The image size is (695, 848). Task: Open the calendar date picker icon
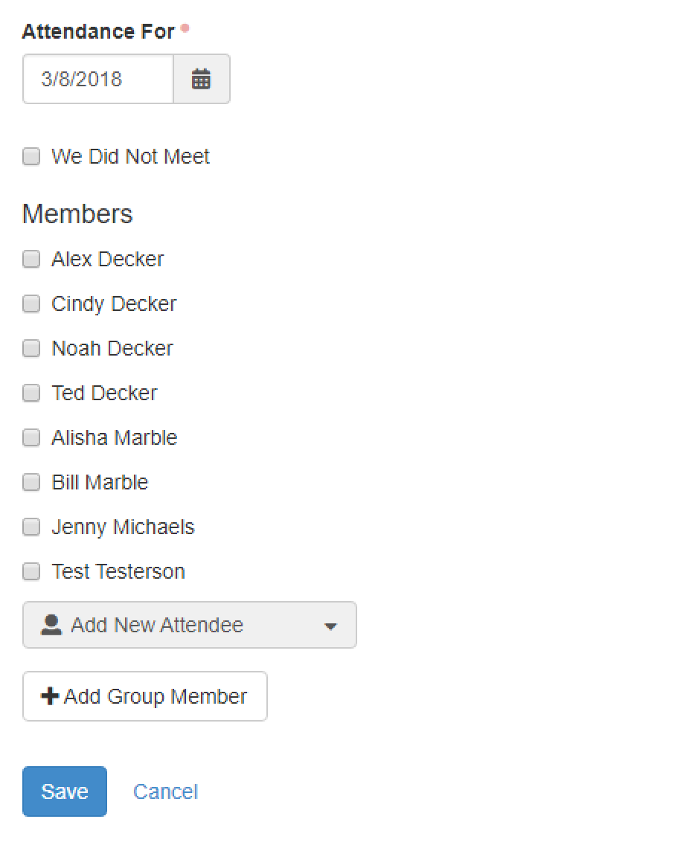point(201,79)
